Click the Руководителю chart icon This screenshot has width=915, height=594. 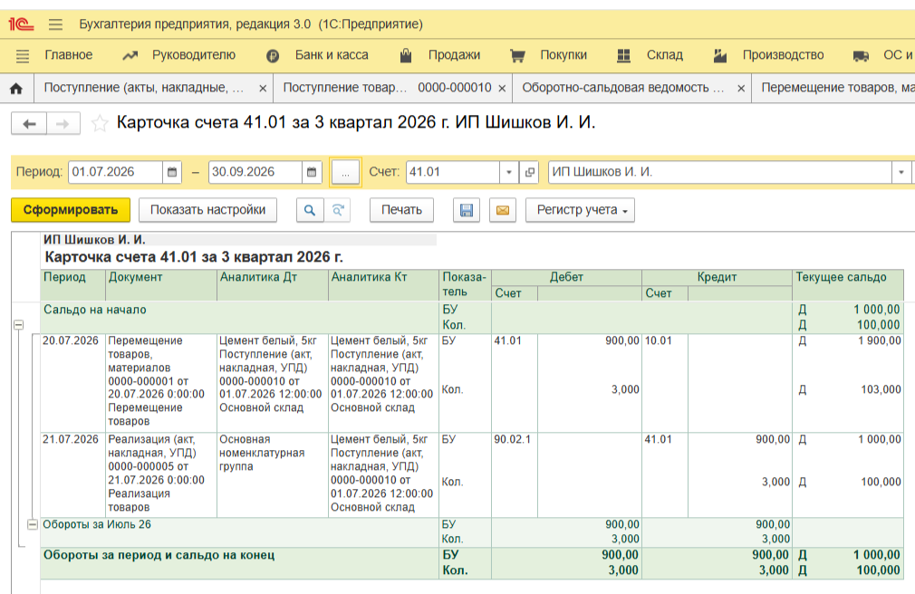click(130, 56)
